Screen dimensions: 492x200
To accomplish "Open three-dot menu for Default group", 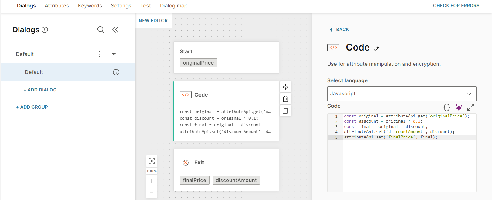I will click(x=99, y=54).
